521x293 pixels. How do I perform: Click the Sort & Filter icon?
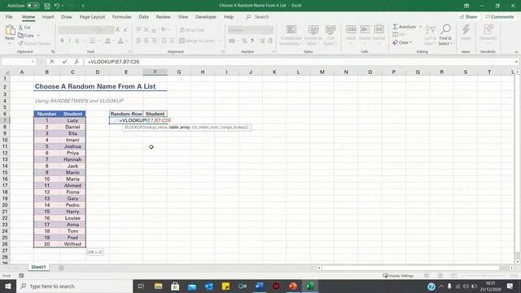431,30
